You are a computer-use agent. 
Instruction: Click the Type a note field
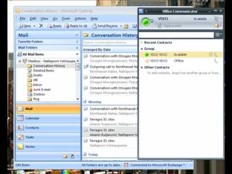(x=172, y=26)
